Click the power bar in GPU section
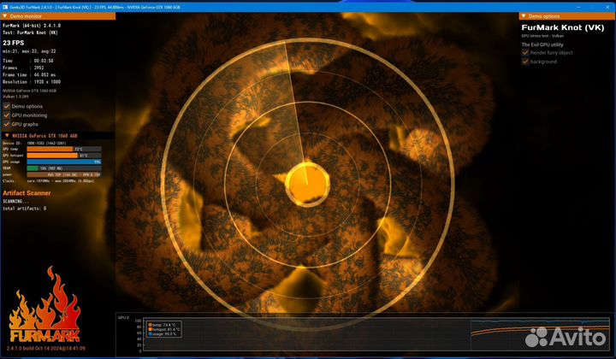 pos(64,174)
